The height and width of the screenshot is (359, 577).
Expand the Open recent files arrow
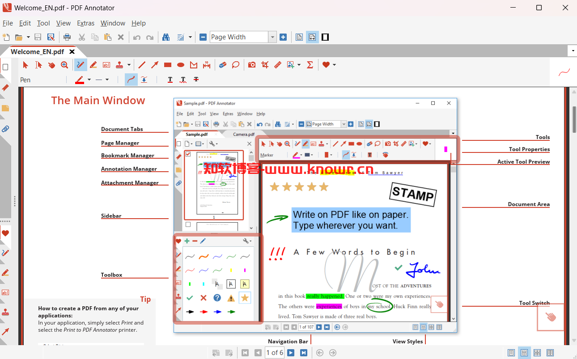[x=28, y=37]
